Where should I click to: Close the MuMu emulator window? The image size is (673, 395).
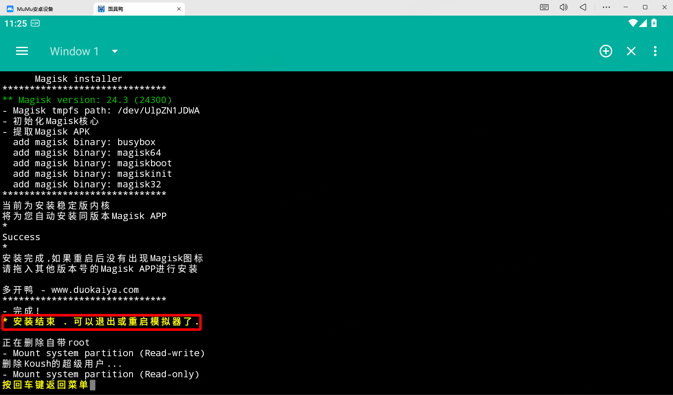tap(665, 7)
